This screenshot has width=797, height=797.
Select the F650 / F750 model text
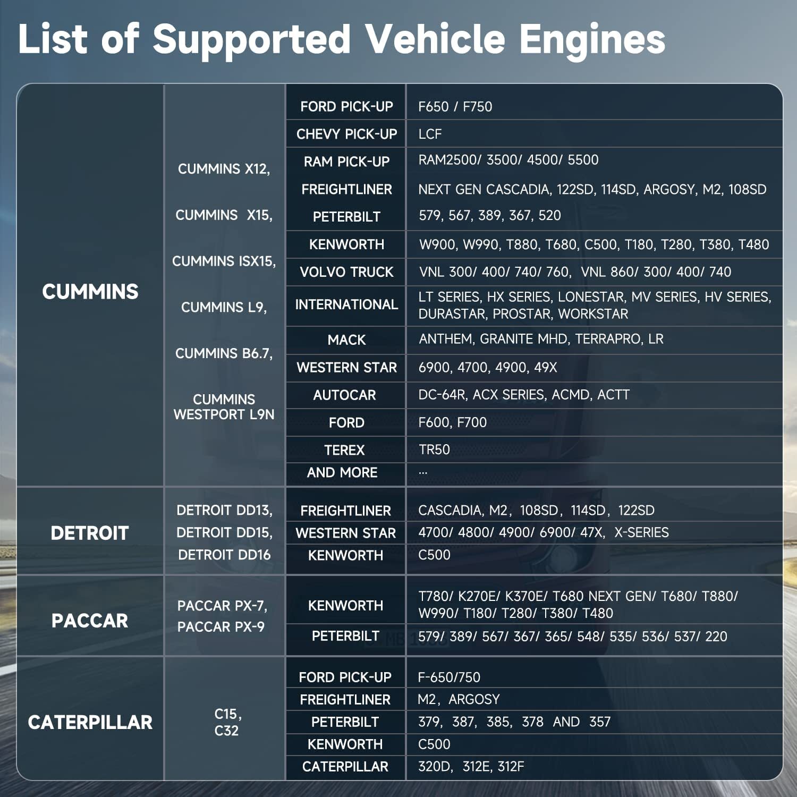click(x=455, y=107)
